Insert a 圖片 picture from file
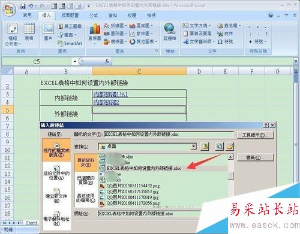 (x=48, y=32)
